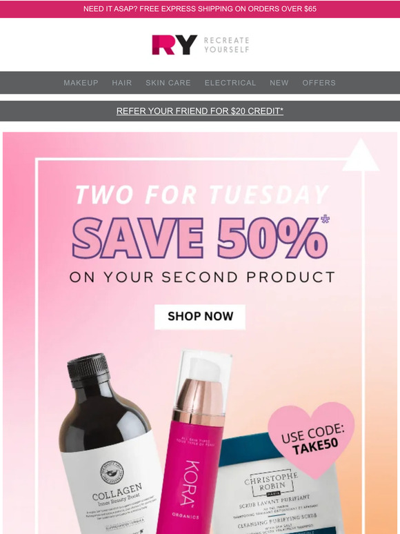Click the Two For Tuesday heading
The image size is (400, 534).
[201, 195]
